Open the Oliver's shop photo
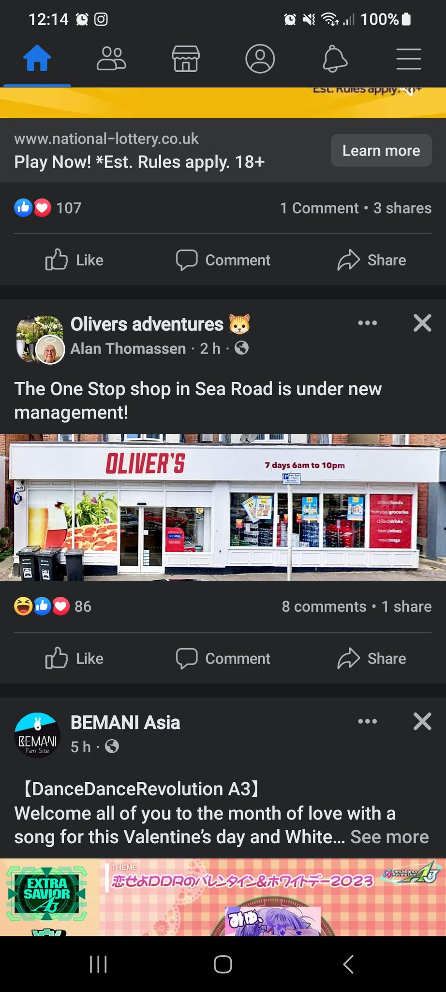The image size is (446, 992). click(223, 507)
